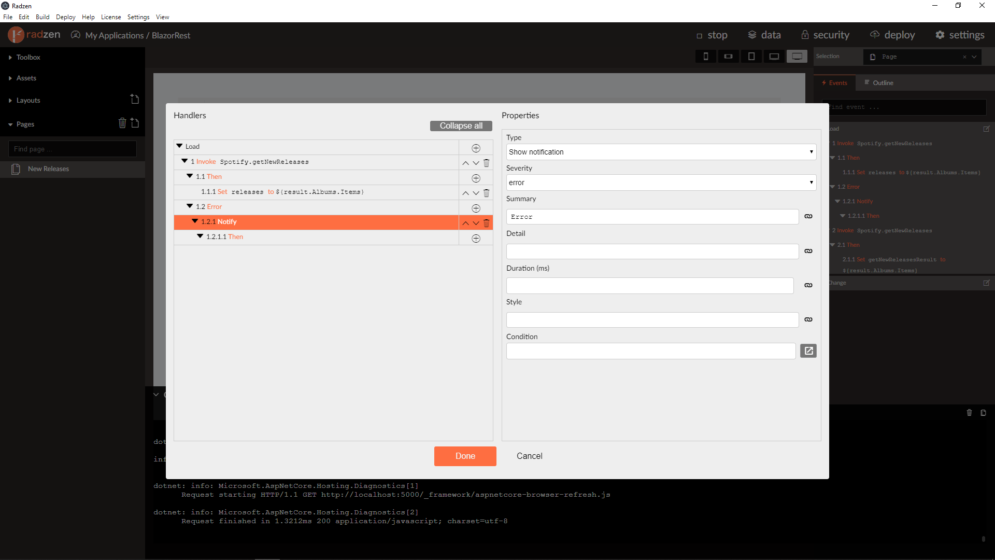995x560 pixels.
Task: Move the Notify action up
Action: 465,222
